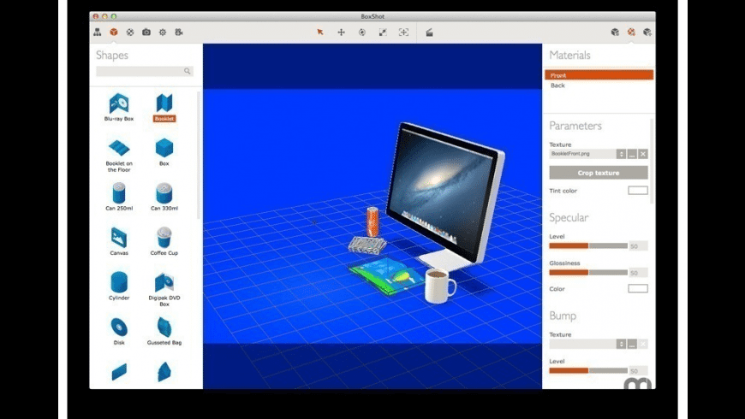The image size is (745, 419).
Task: Pick the Blu-ray Box shape
Action: tap(119, 108)
